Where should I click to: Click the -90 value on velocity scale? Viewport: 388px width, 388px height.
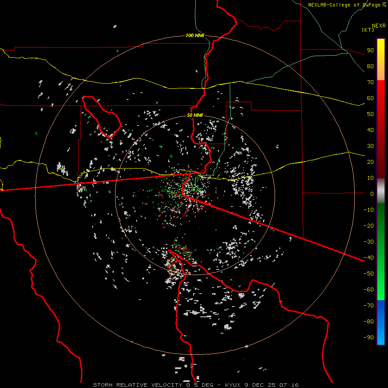(x=369, y=338)
